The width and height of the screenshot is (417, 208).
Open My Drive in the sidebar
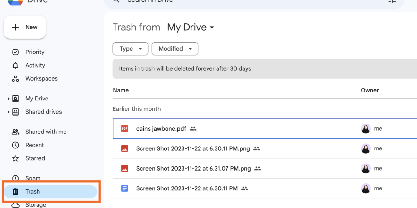point(37,99)
